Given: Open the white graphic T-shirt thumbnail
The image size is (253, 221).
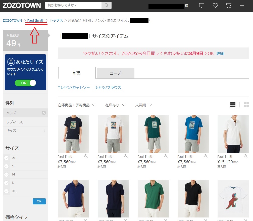Looking at the screenshot, I should point(113,134).
